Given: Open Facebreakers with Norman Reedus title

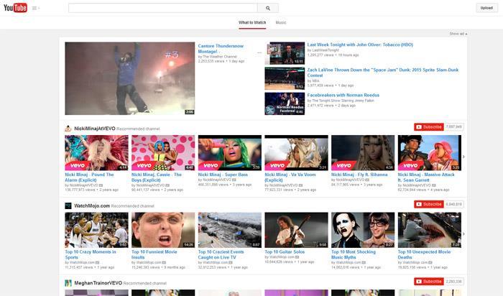Looking at the screenshot, I should point(343,95).
